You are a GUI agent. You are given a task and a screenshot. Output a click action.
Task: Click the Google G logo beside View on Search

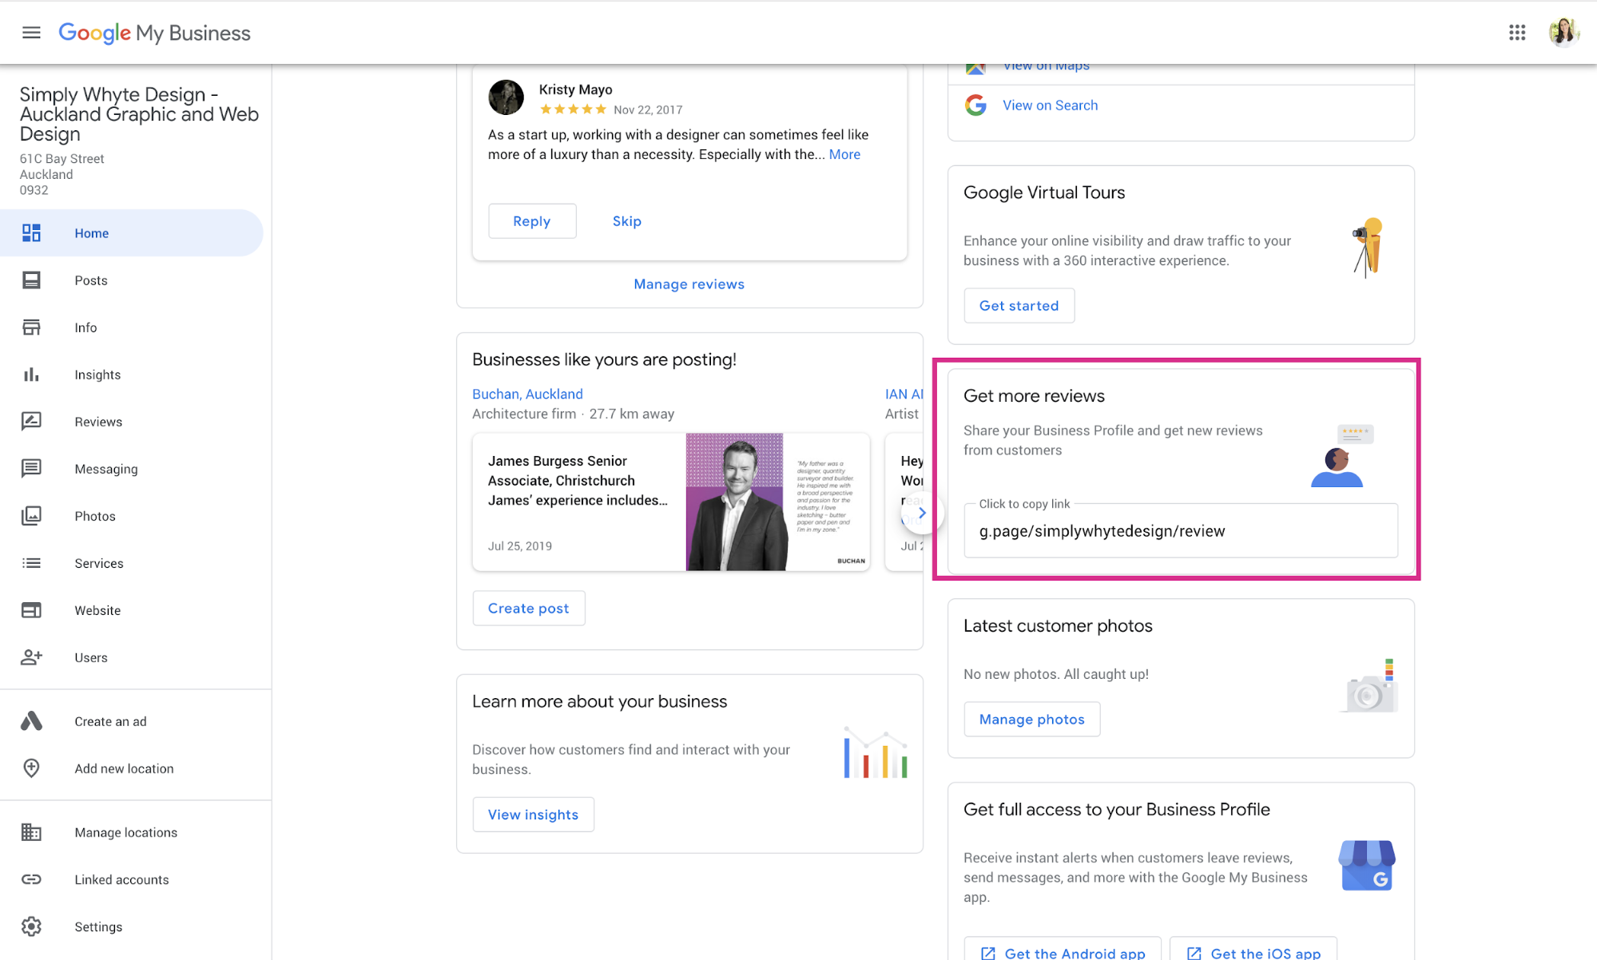[975, 105]
